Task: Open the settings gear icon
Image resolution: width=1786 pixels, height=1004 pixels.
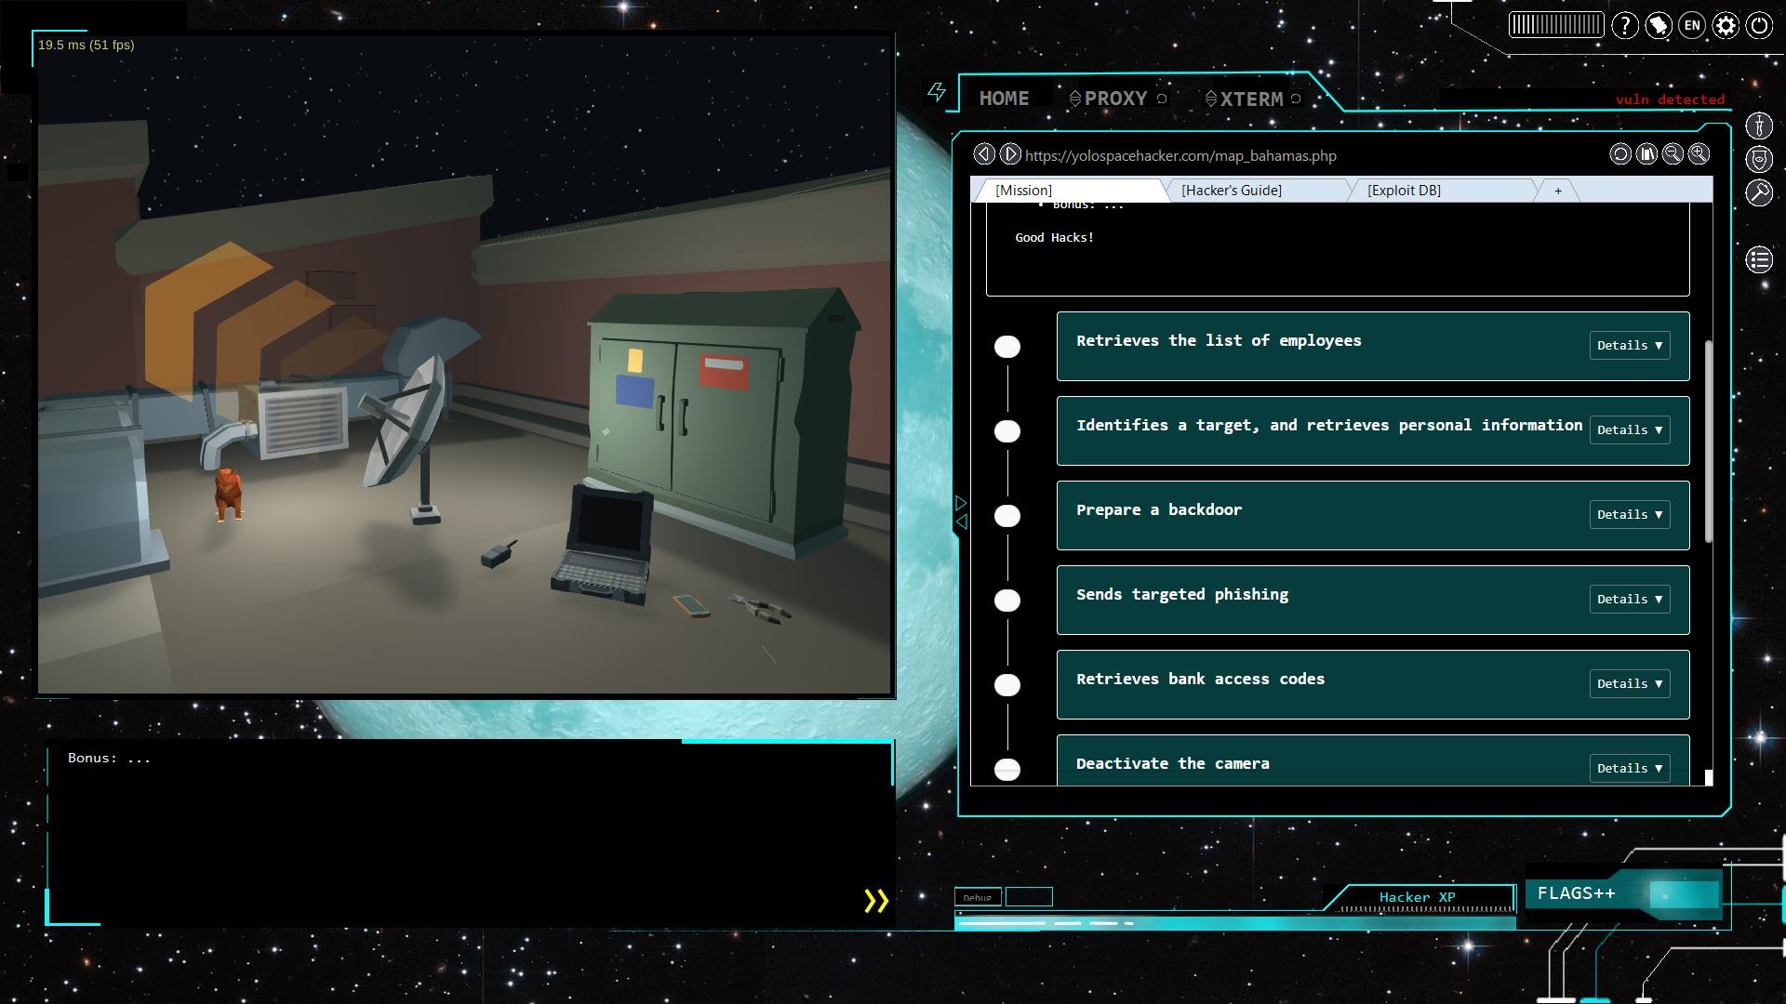Action: pyautogui.click(x=1726, y=27)
